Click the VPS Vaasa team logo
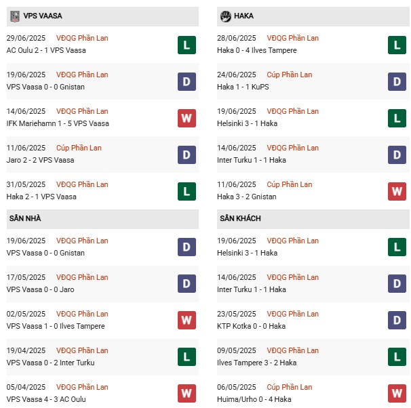Screen dimensions: 411x408 coord(15,16)
